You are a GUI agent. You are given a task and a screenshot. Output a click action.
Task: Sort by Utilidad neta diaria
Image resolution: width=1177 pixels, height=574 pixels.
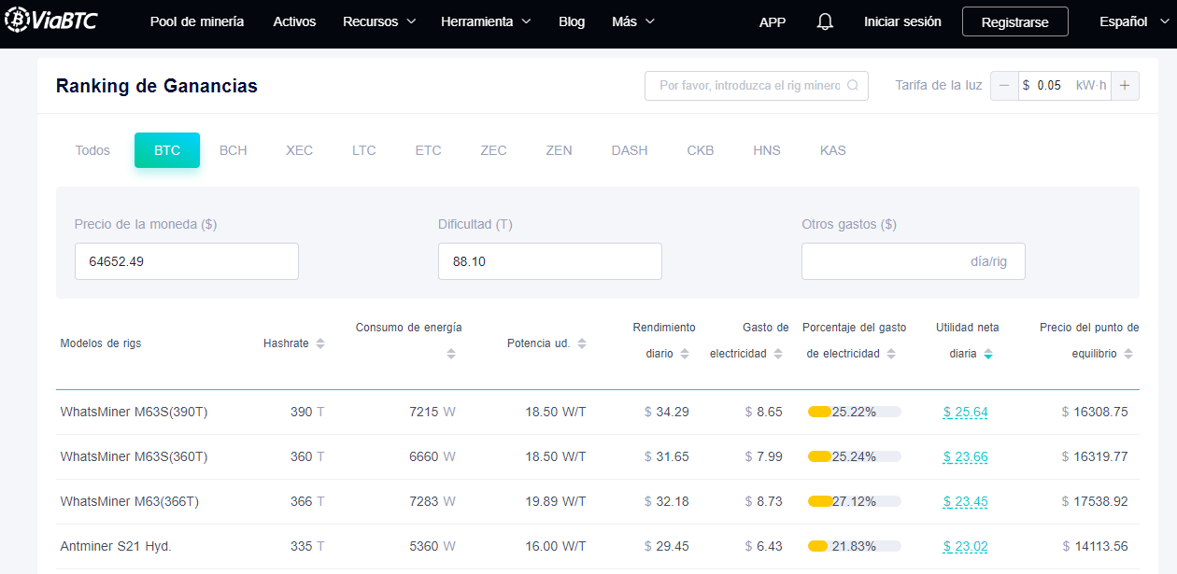pyautogui.click(x=988, y=354)
